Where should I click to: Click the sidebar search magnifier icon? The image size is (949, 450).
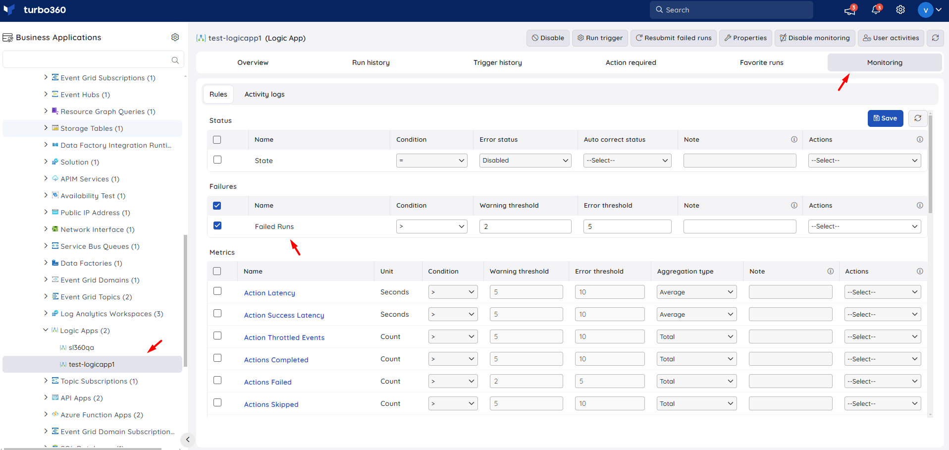coord(175,60)
